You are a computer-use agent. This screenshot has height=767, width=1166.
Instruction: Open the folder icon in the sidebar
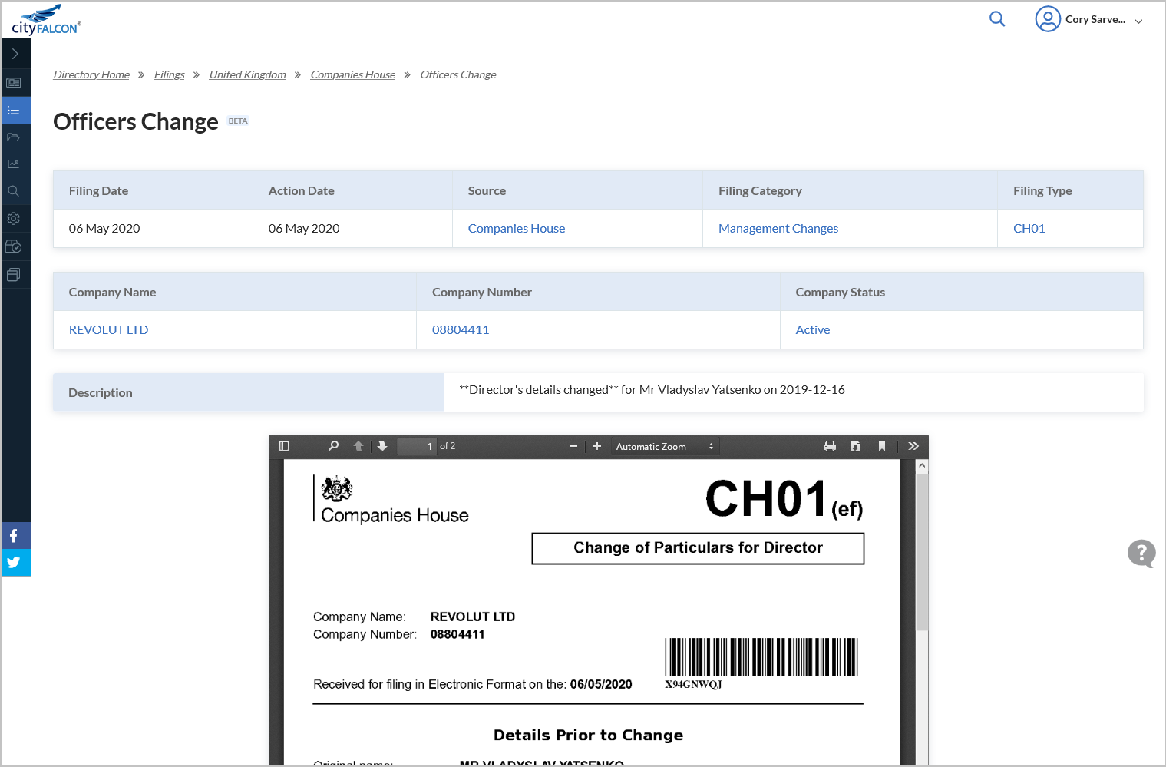click(x=14, y=137)
